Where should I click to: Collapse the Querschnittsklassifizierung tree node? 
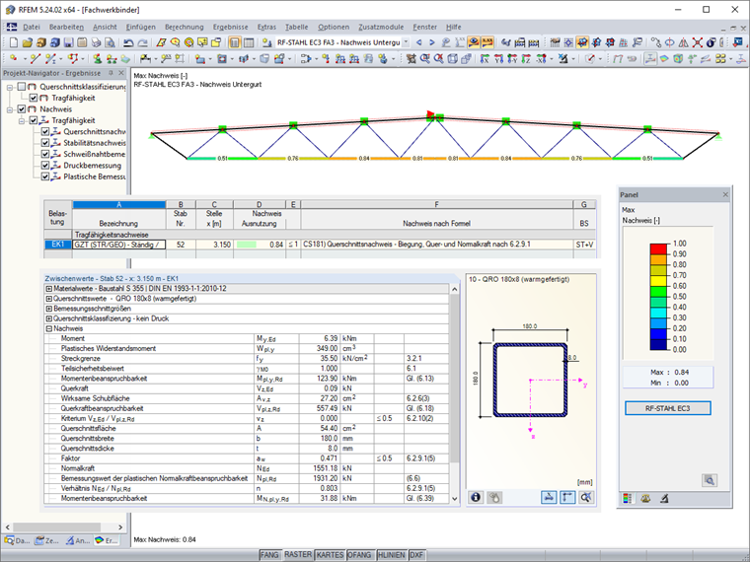point(10,87)
